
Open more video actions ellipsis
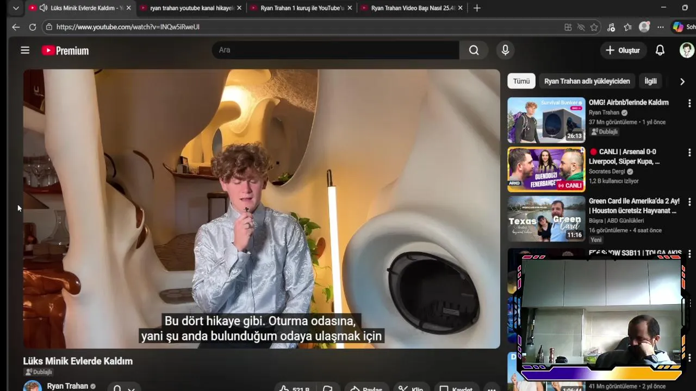[492, 389]
